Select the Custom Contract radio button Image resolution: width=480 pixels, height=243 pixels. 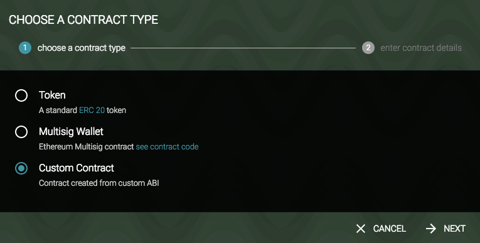(x=21, y=168)
